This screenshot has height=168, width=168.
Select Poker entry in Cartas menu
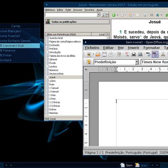coord(20,55)
